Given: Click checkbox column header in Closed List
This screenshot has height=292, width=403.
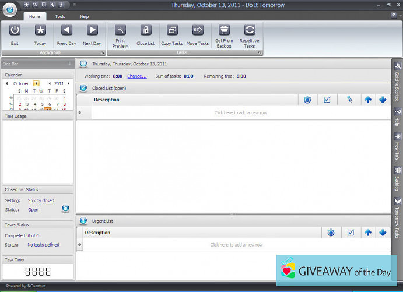Looking at the screenshot, I should click(x=327, y=100).
